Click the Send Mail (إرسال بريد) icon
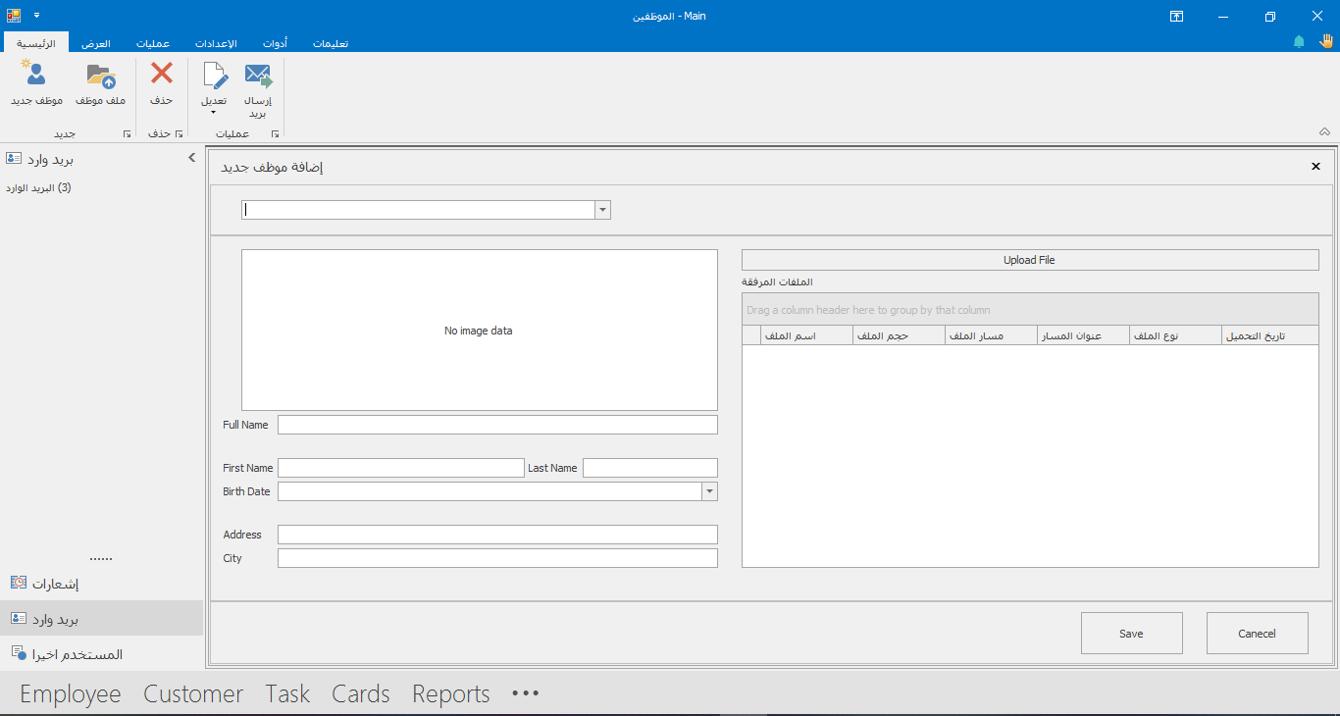Screen dimensions: 1340x716 [258, 77]
